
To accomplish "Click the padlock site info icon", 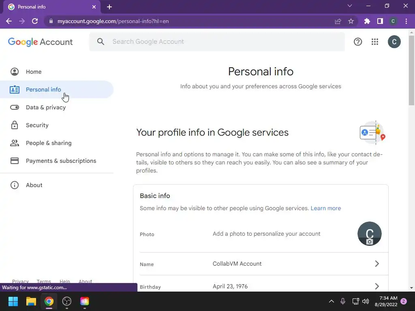I will coord(51,21).
